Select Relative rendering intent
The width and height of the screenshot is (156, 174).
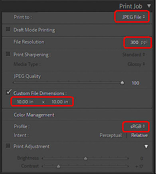click(x=140, y=135)
